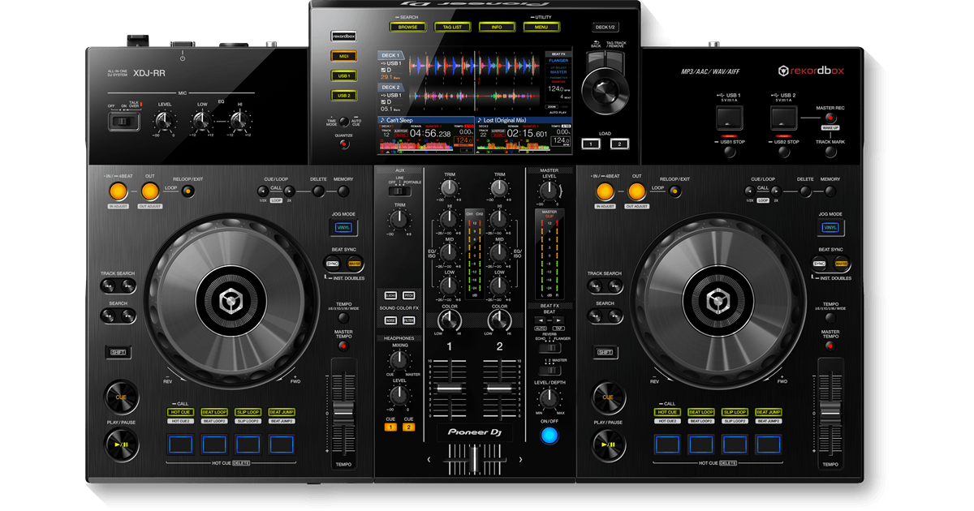Click the right deck second blue performance pad
This screenshot has width=974, height=511.
coord(701,444)
